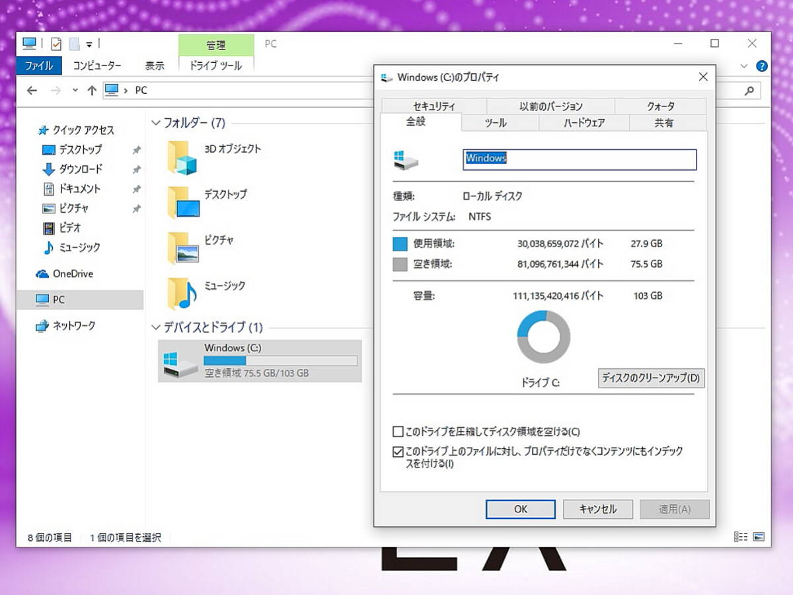Switch to large icons view in status bar
Image resolution: width=793 pixels, height=595 pixels.
click(x=759, y=537)
